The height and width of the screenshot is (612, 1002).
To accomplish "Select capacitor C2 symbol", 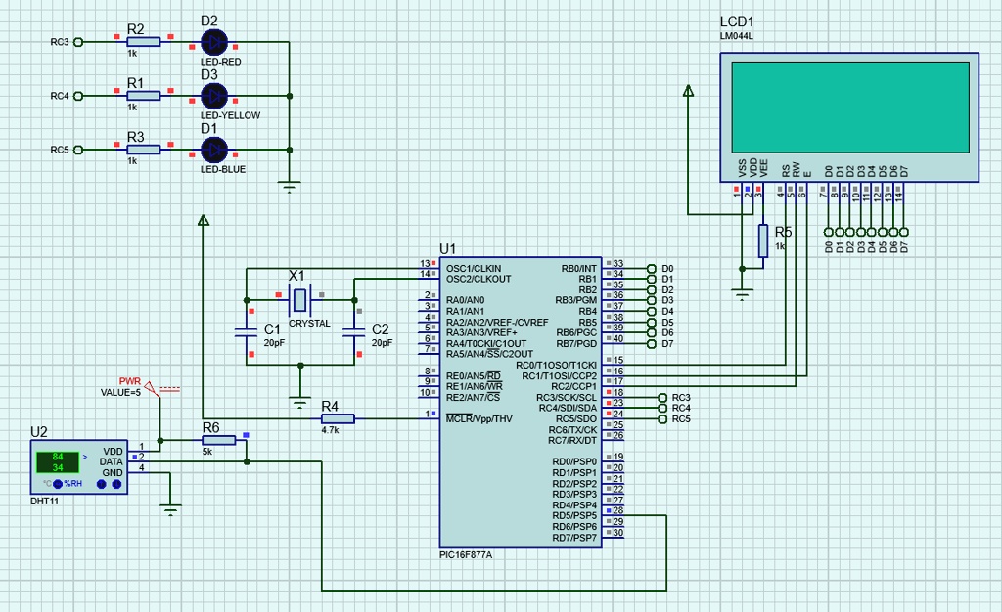I will [354, 331].
